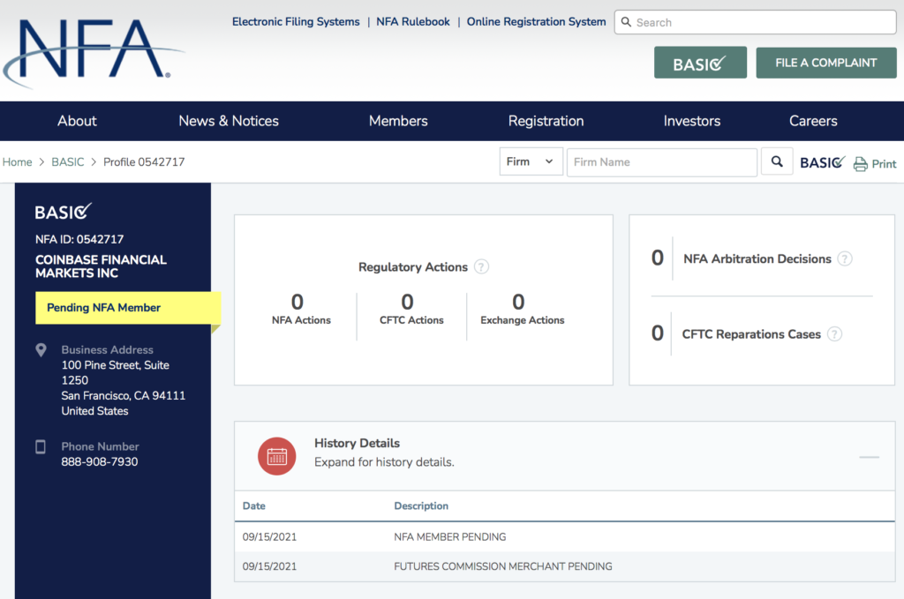
Task: Click the NFA MEMBER PENDING row description
Action: [449, 536]
